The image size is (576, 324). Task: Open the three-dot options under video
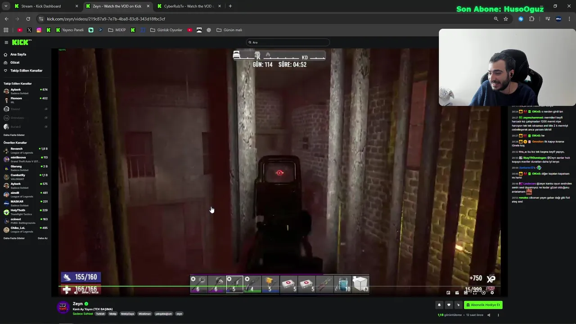coord(498,315)
